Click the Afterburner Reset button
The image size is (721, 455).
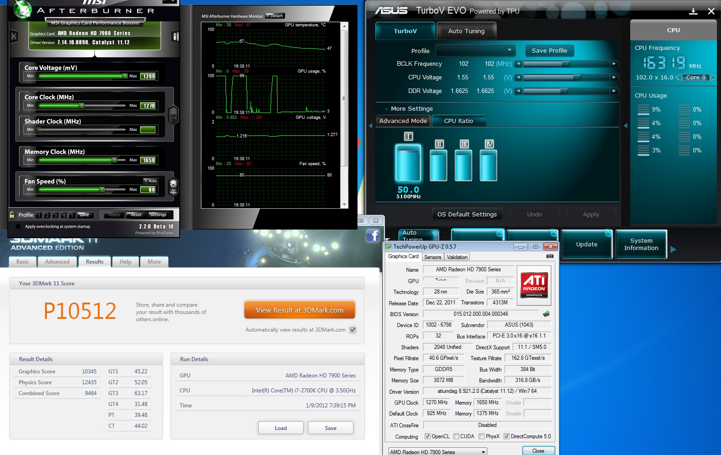136,215
